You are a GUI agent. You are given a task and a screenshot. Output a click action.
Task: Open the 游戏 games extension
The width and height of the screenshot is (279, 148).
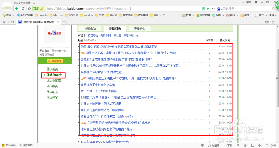point(259,15)
